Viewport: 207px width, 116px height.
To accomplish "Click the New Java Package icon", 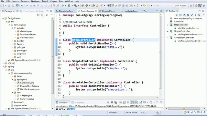I will pos(83,5).
